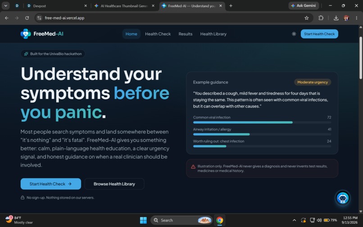Click the network display tray icon
This screenshot has width=363, height=227.
point(312,220)
